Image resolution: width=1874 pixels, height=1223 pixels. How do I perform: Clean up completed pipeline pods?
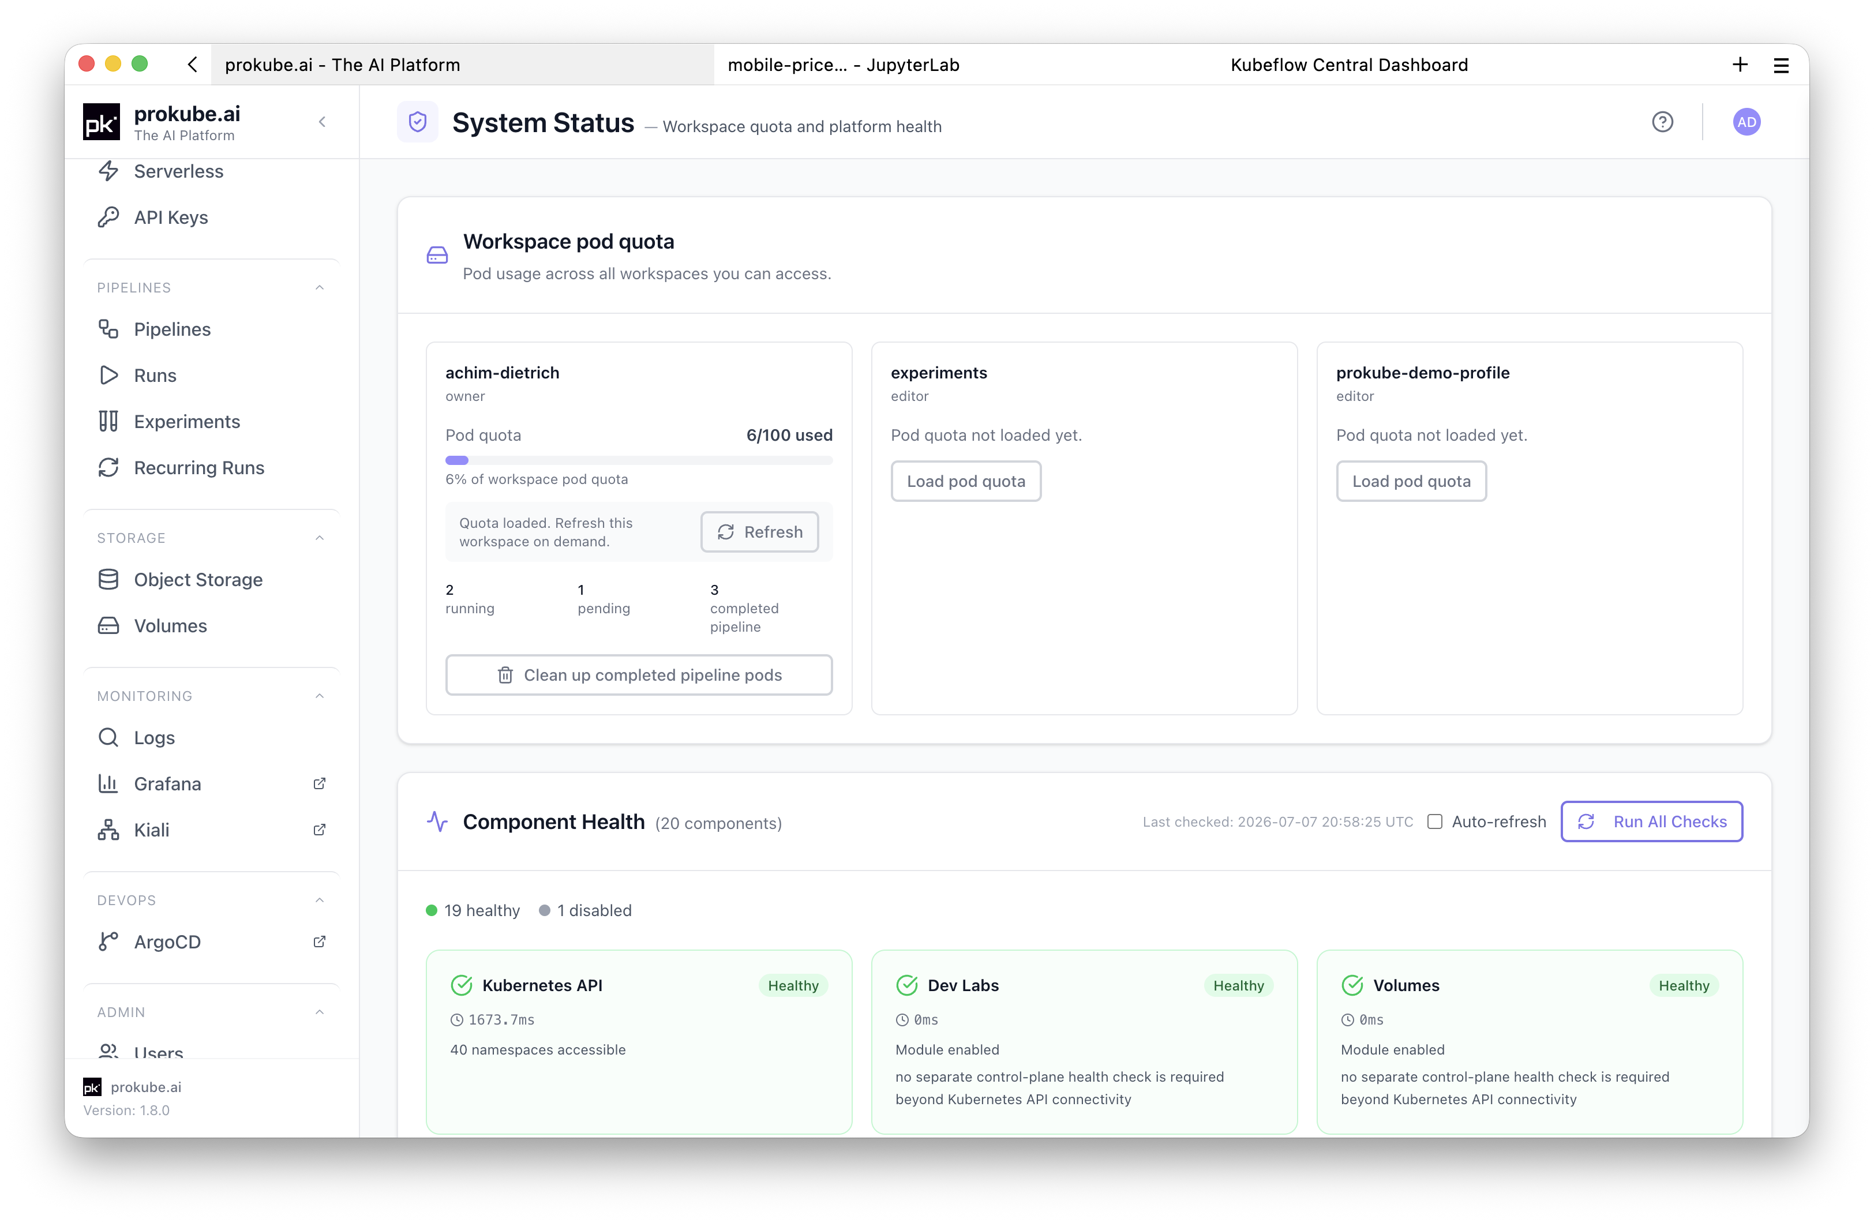pos(639,675)
